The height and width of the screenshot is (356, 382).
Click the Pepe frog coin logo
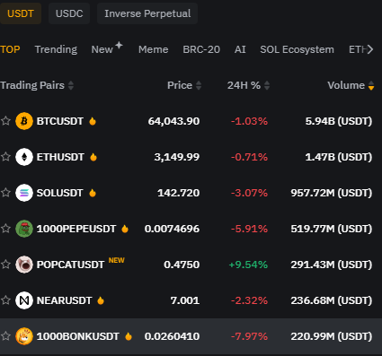[24, 229]
